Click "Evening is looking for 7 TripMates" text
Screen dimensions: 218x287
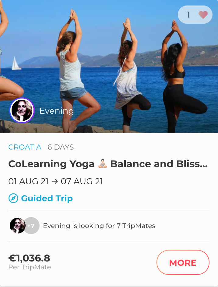click(99, 226)
